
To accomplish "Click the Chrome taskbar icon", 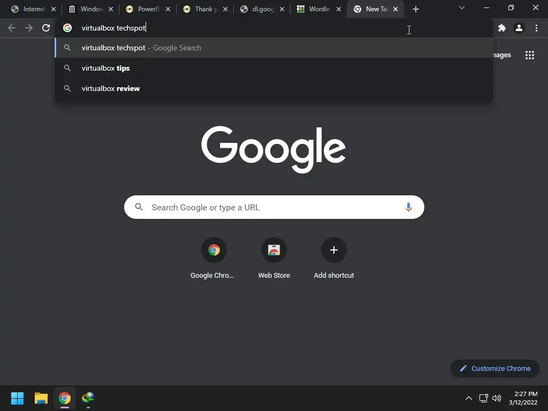I will [x=65, y=398].
